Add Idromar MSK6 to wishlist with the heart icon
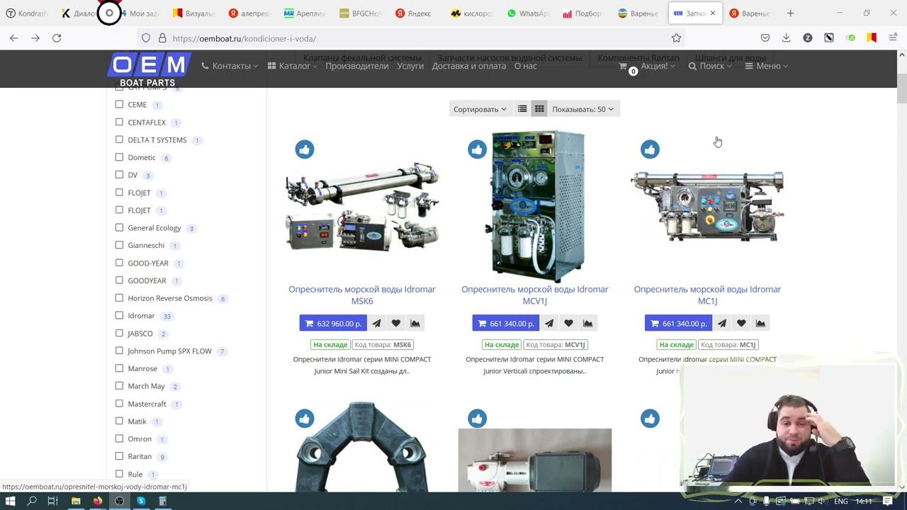 coord(396,323)
